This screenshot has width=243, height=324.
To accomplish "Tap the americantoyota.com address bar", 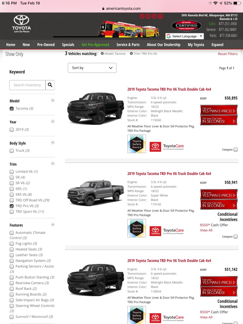I will [121, 9].
